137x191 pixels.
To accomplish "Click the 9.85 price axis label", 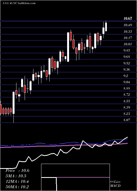I will click(x=127, y=50).
